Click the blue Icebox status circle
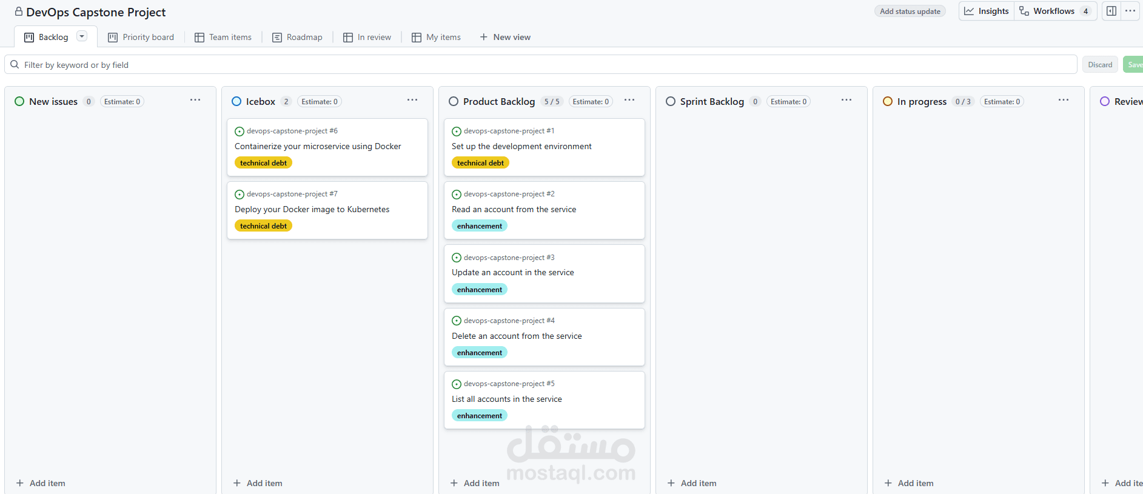The width and height of the screenshot is (1143, 494). (236, 101)
